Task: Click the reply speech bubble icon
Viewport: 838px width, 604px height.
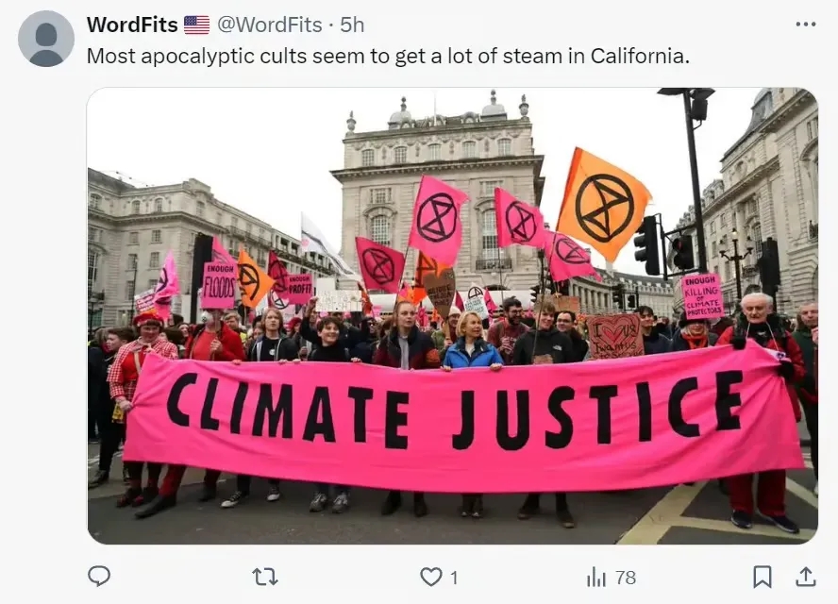Action: 99,577
